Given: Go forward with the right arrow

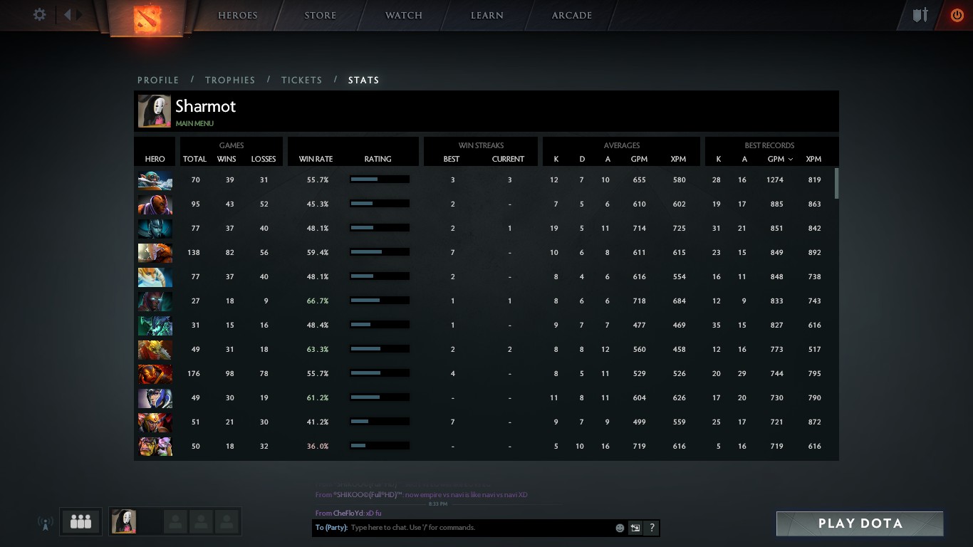Looking at the screenshot, I should [80, 14].
